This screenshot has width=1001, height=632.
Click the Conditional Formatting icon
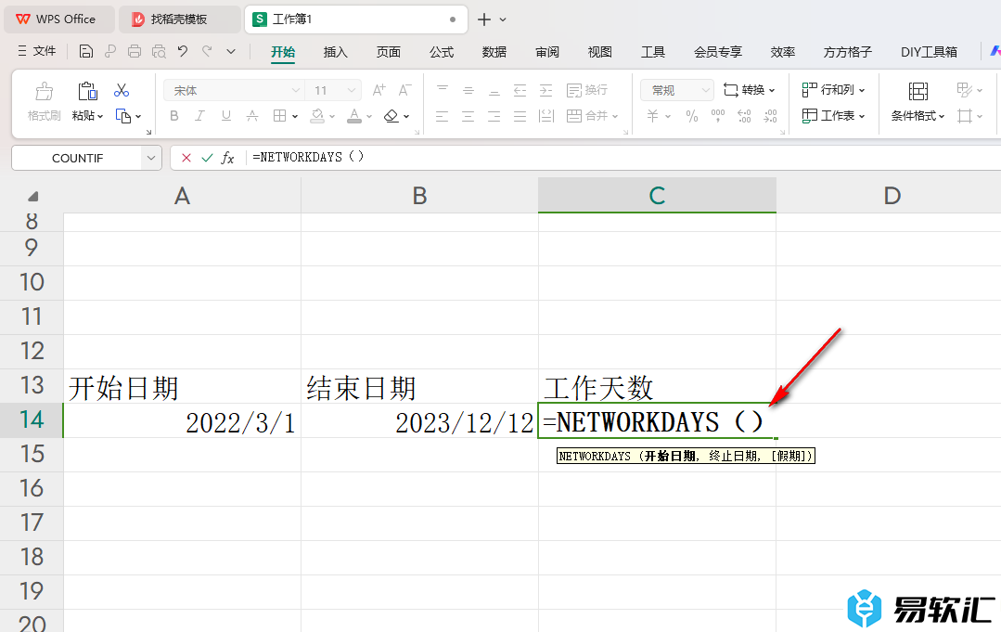pos(918,91)
